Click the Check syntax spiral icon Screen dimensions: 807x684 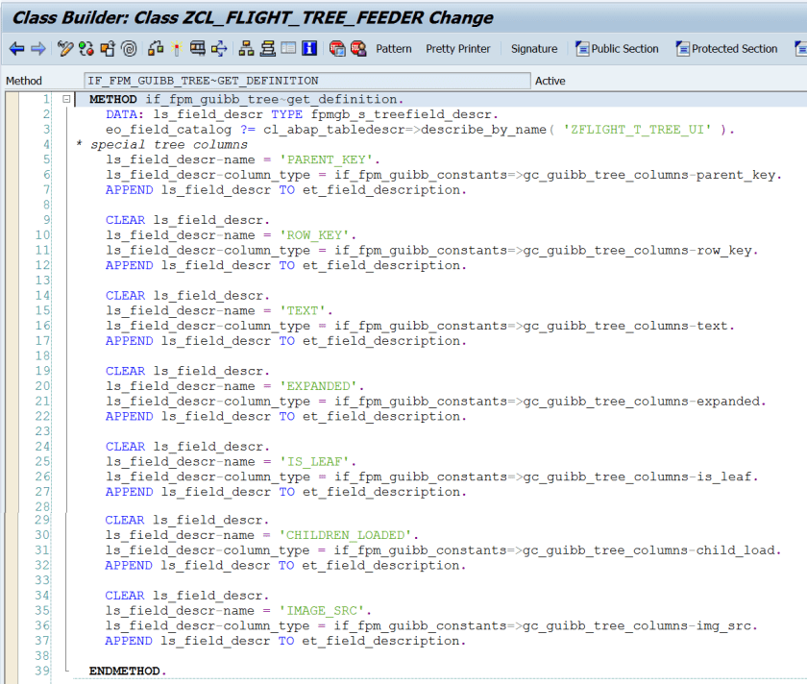click(x=129, y=49)
